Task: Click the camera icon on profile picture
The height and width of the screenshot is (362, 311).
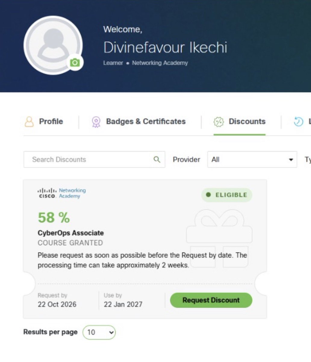Action: (x=75, y=62)
